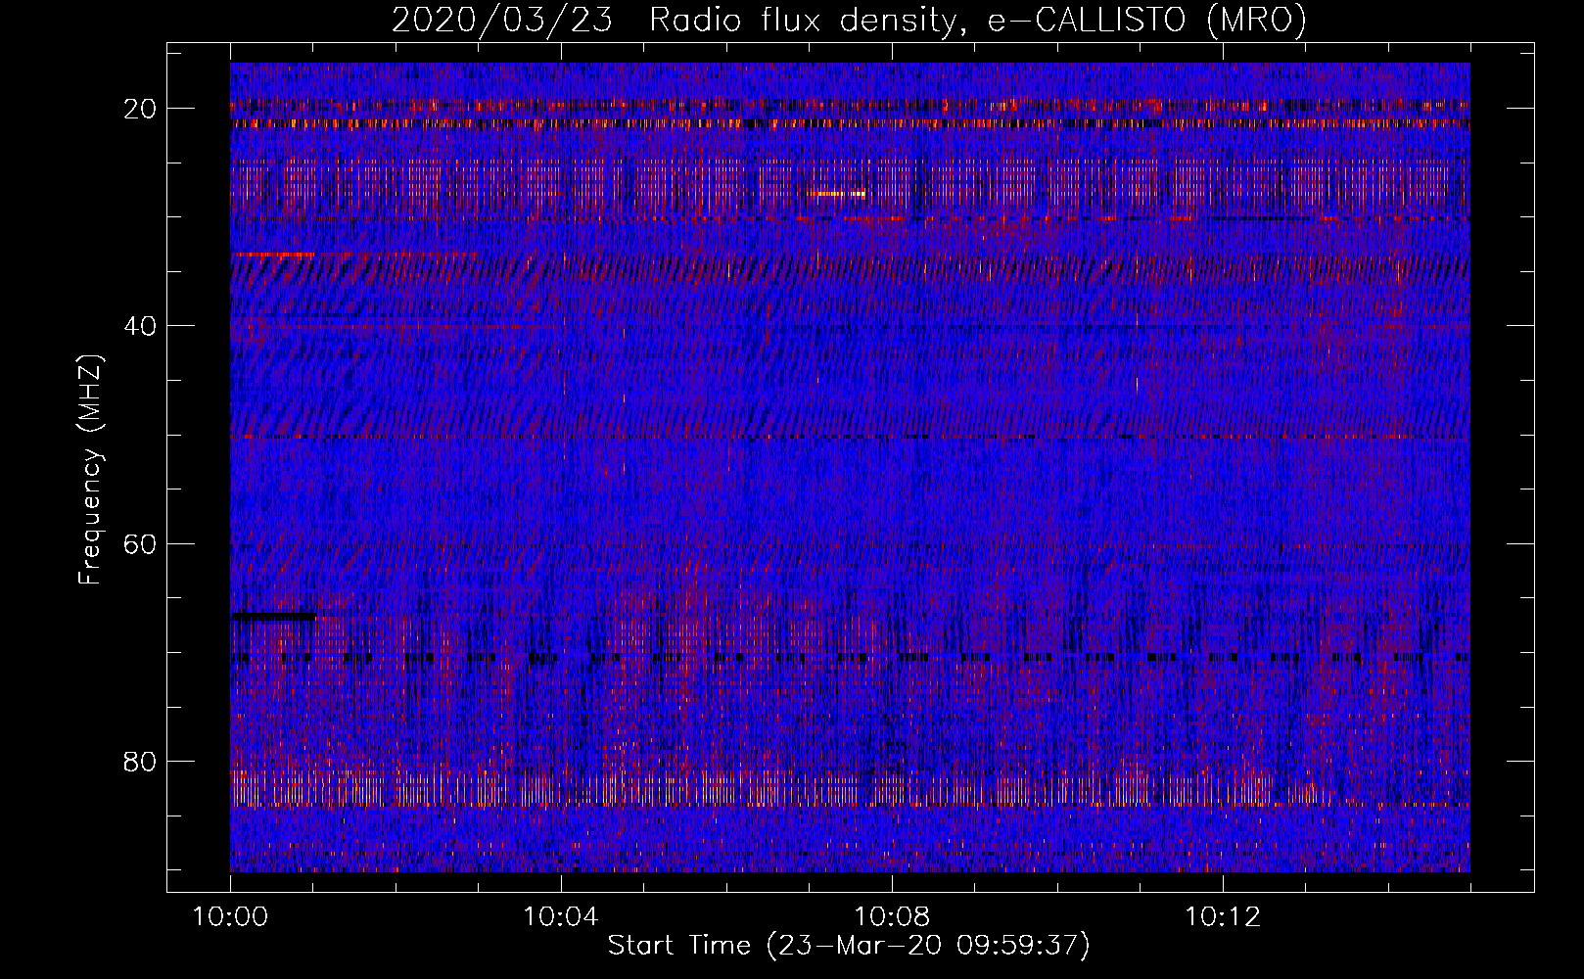This screenshot has height=979, width=1584.
Task: Click the 'Start Time (23-Mar-20 09:59:37)' x-axis label
Action: click(x=849, y=946)
